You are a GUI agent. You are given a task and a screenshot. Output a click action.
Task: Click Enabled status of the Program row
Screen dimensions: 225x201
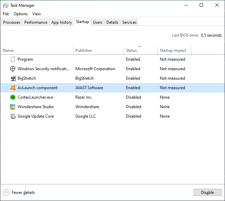[x=133, y=59]
